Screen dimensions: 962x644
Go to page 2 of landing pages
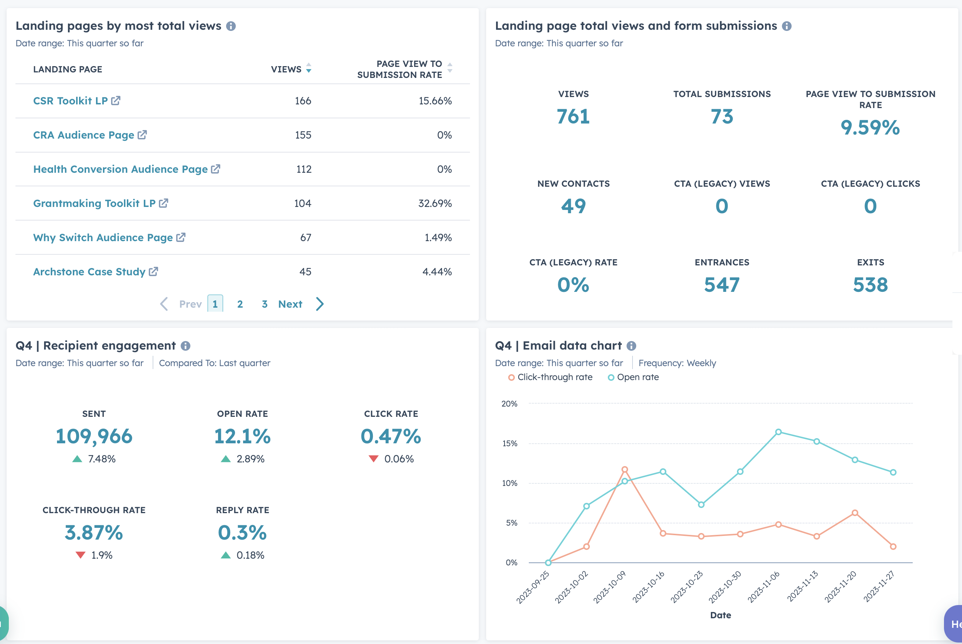click(240, 304)
